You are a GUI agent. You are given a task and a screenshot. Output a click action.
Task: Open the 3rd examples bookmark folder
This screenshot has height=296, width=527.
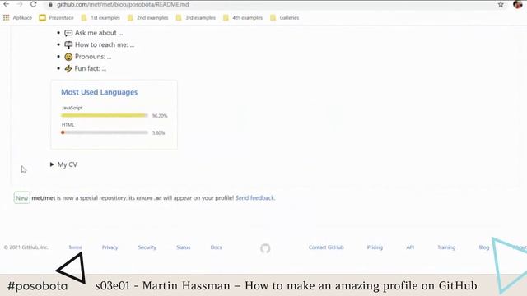click(x=196, y=18)
